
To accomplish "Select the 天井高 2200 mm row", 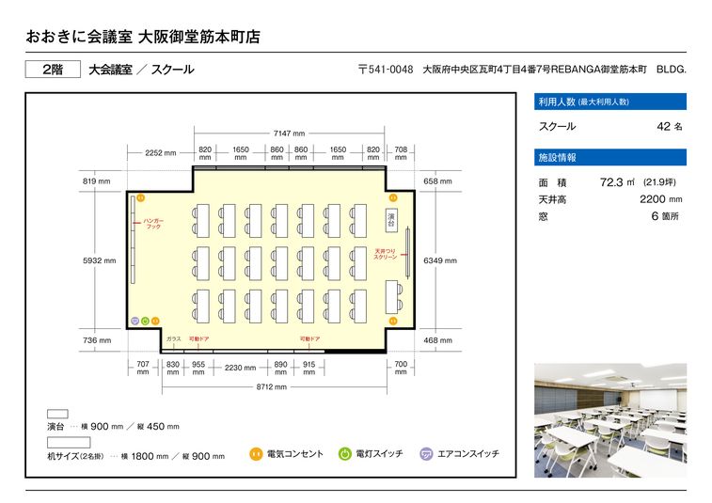I will click(610, 199).
